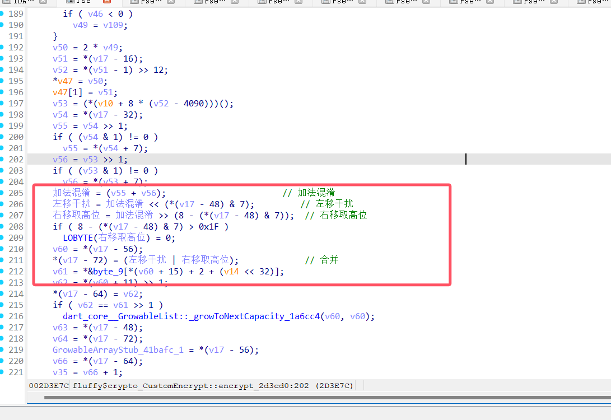The image size is (611, 420).
Task: Select address 002D3E7C in the status bar
Action: click(48, 385)
